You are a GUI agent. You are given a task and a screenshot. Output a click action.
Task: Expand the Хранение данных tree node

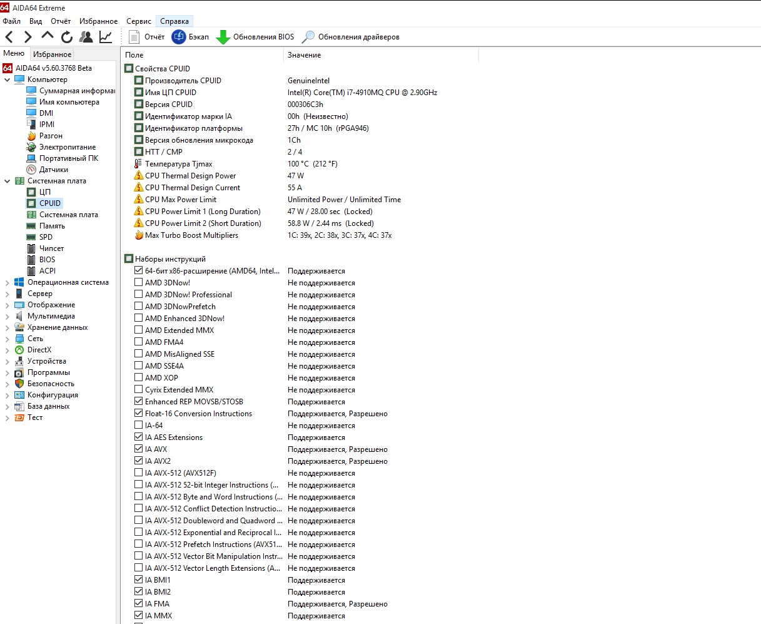pos(7,327)
